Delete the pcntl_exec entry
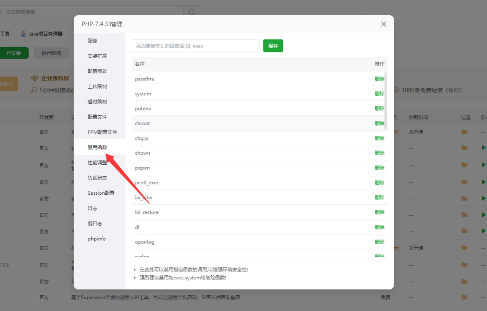 pyautogui.click(x=379, y=182)
